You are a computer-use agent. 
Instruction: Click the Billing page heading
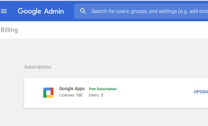[x=9, y=30]
